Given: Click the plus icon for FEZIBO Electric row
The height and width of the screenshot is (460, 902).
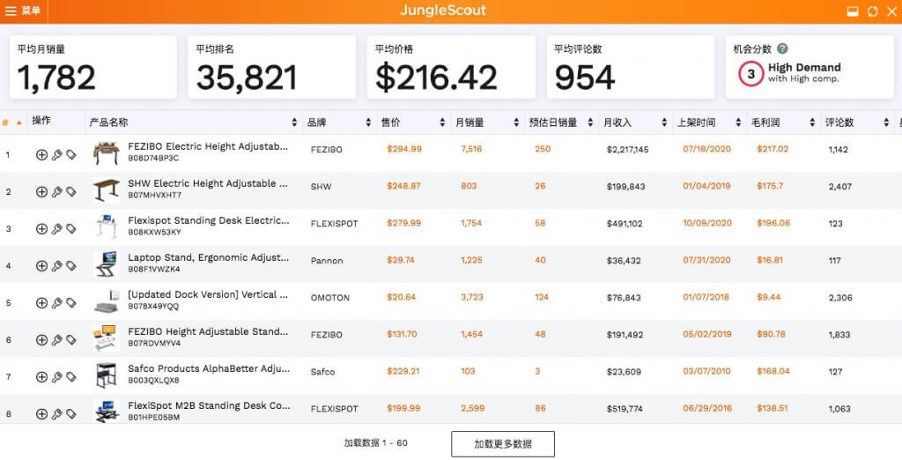Looking at the screenshot, I should 41,154.
